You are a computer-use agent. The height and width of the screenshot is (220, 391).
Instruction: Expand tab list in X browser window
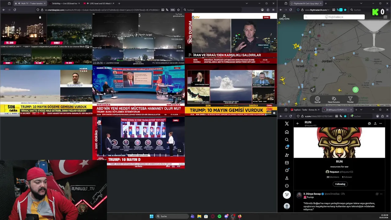point(361,110)
